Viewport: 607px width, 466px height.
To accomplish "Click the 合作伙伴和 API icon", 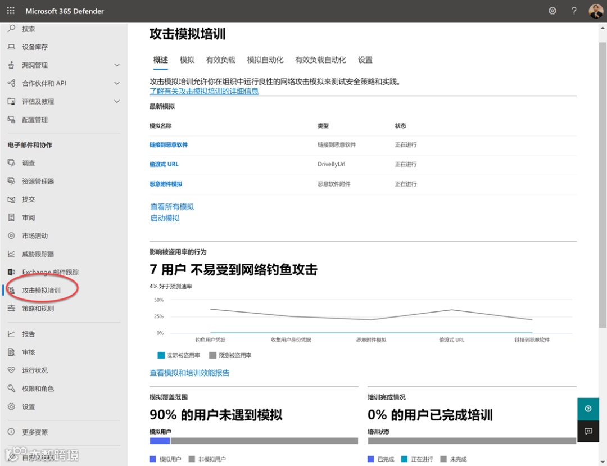I will point(12,83).
